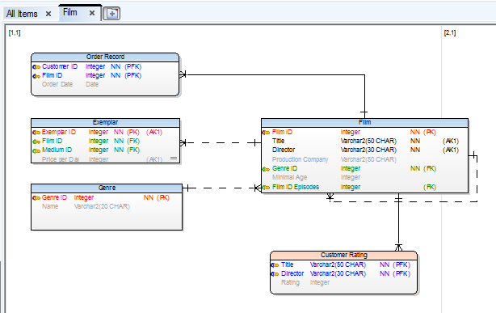Select the Exemplar entity header
This screenshot has height=313, width=496.
105,122
